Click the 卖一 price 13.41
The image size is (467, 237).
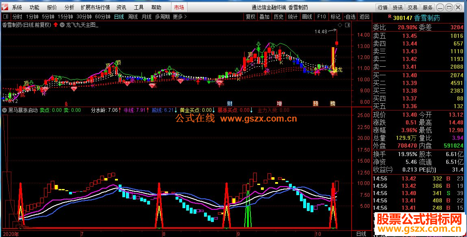click(x=410, y=67)
